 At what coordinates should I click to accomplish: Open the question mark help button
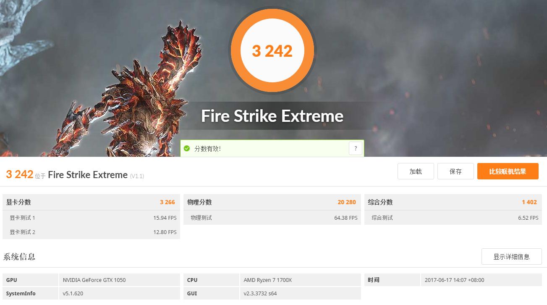(356, 148)
